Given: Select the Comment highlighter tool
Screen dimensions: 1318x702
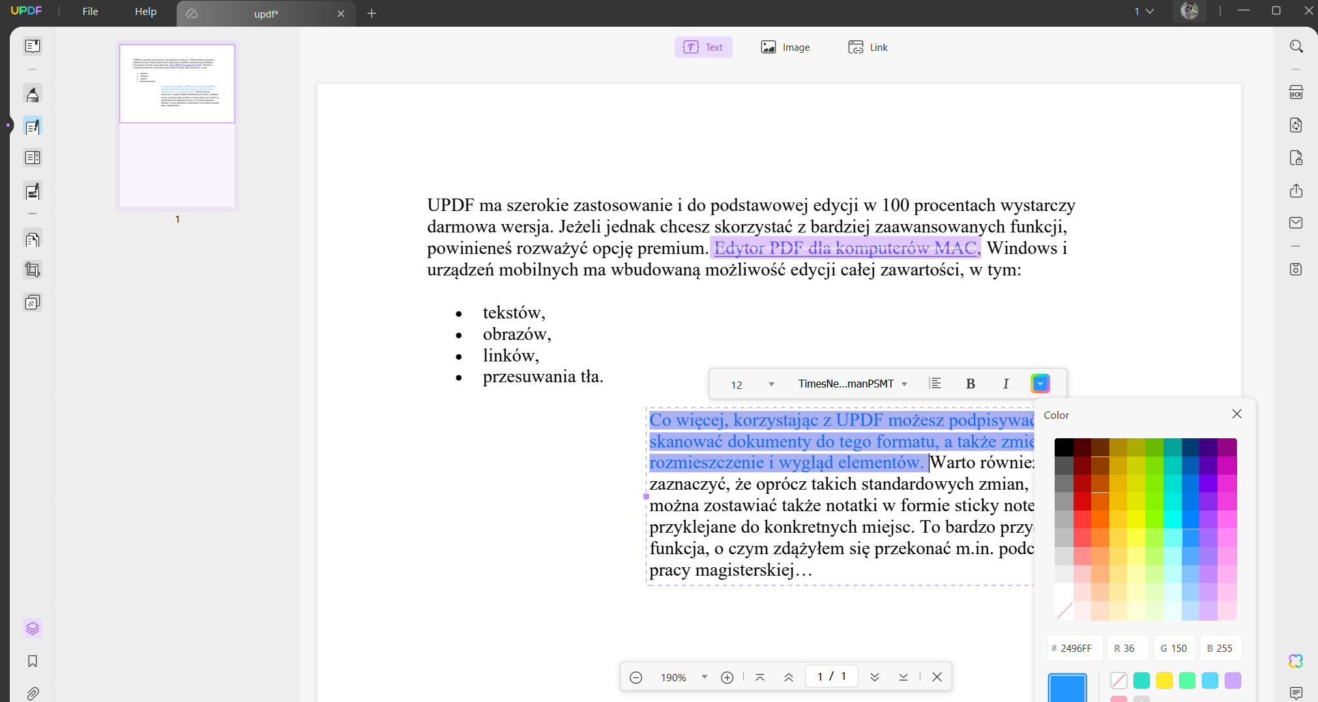Looking at the screenshot, I should coord(33,94).
